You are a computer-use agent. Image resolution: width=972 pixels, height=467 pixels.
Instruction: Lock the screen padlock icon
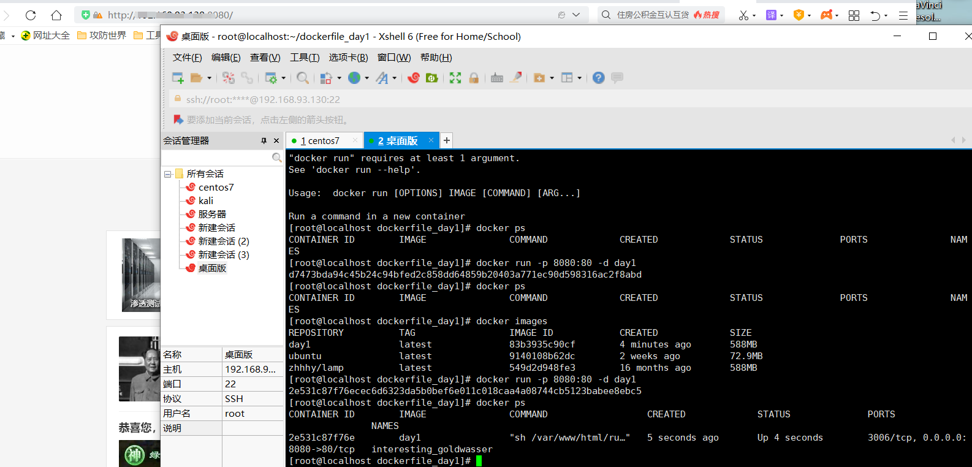coord(474,78)
